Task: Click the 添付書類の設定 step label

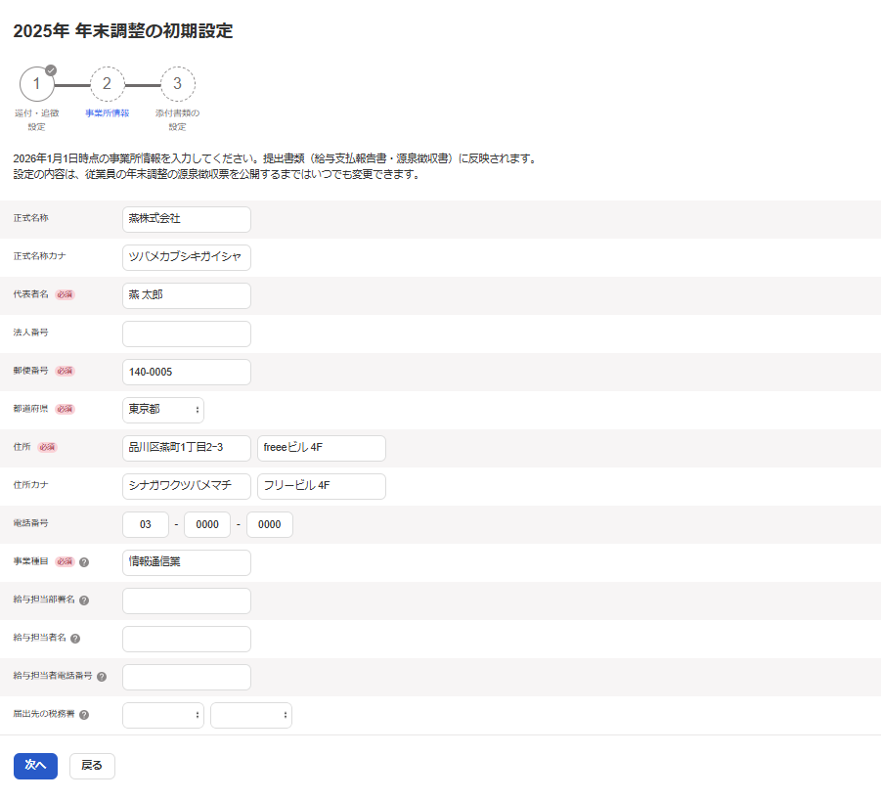Action: [178, 119]
